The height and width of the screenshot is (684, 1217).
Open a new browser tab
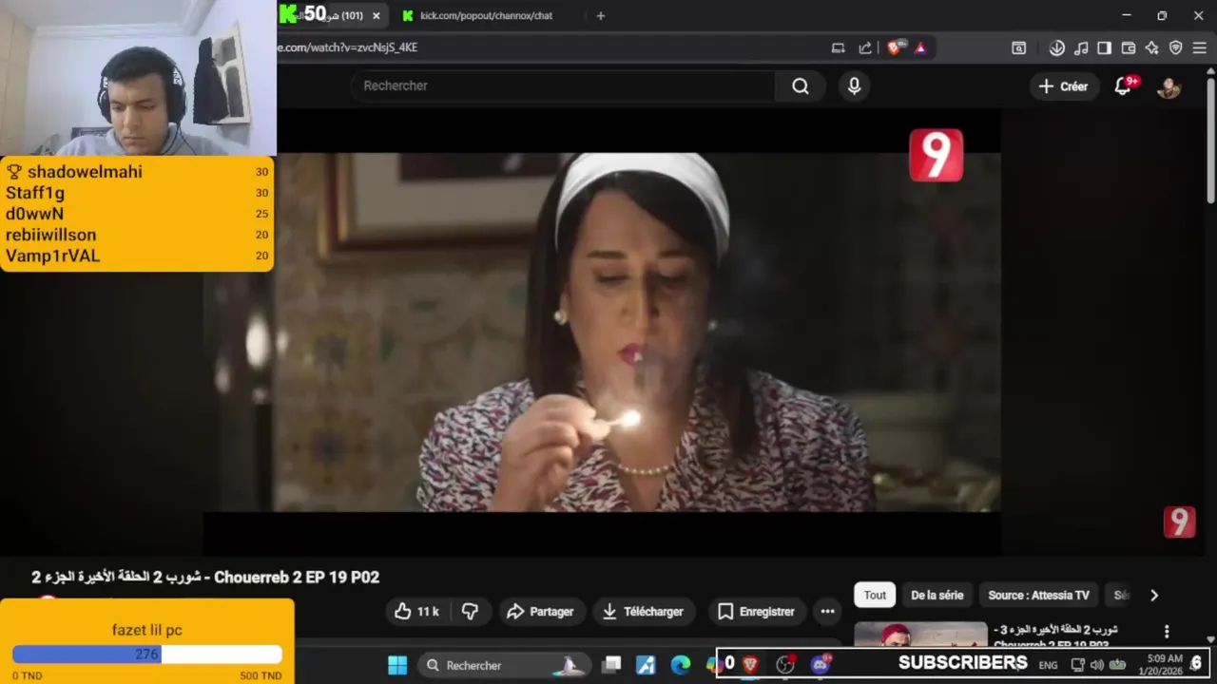(600, 15)
